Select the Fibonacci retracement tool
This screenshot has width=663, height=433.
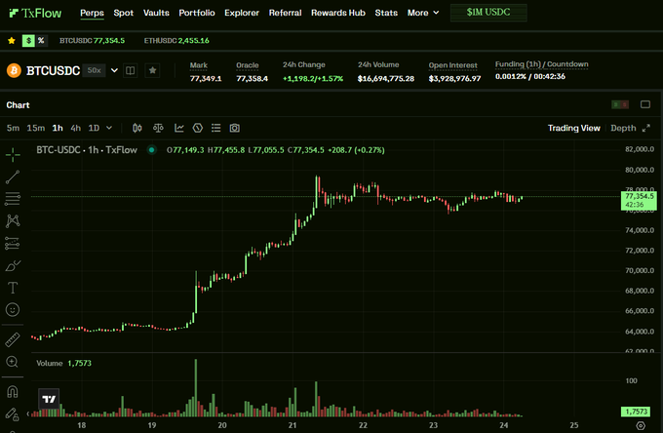click(x=13, y=199)
